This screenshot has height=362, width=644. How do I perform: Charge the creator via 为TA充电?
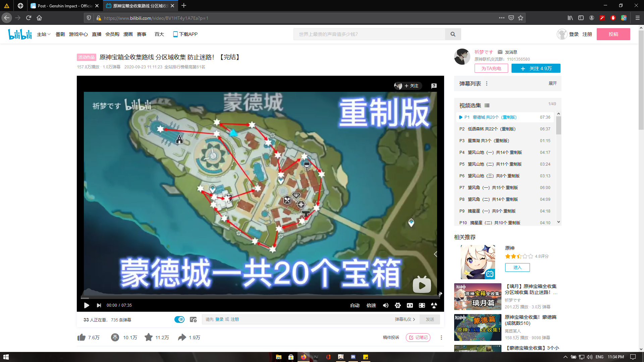coord(491,68)
